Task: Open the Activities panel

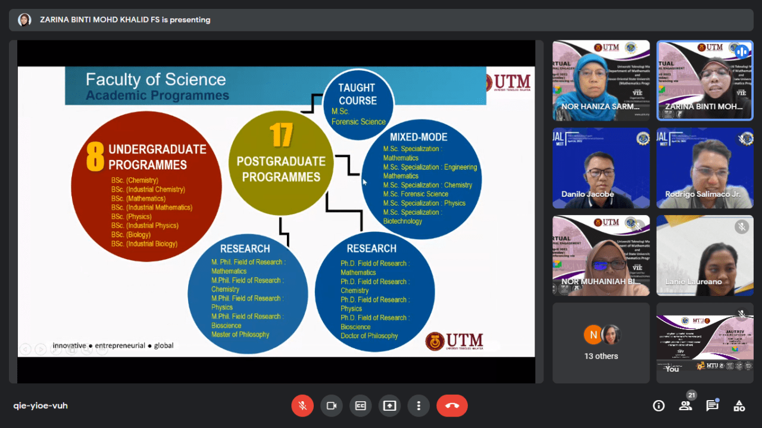Action: click(739, 405)
